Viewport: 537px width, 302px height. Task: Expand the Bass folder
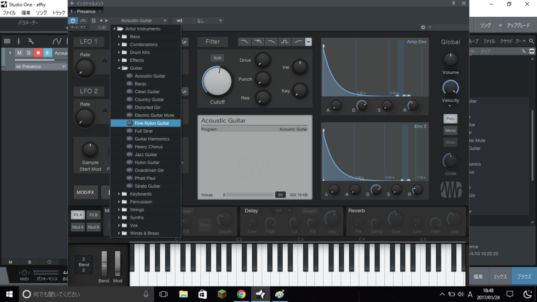[x=119, y=37]
